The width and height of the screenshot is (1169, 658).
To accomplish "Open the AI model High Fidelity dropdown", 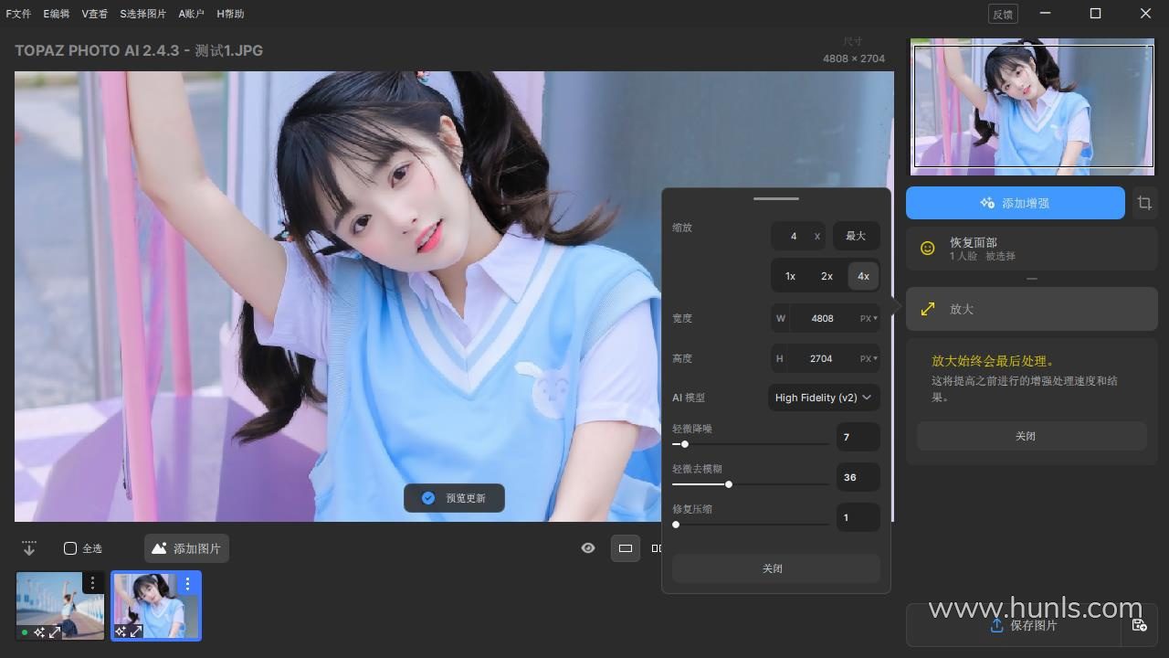I will (x=823, y=398).
